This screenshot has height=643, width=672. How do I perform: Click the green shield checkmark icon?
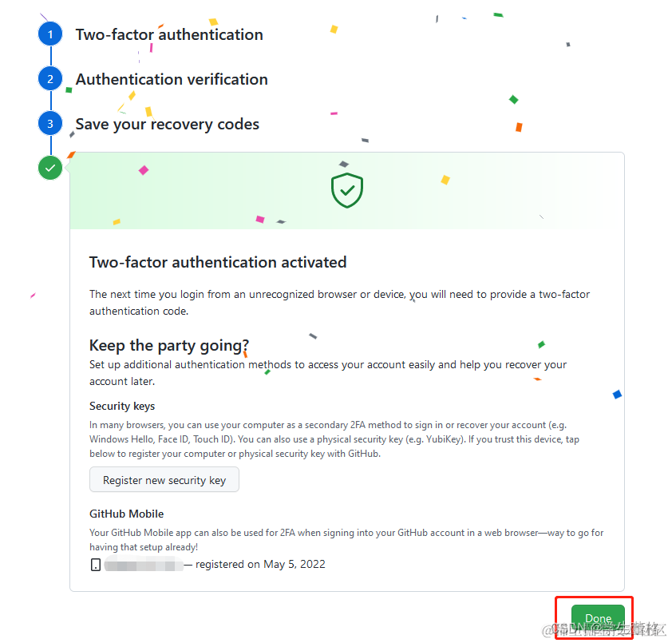(x=346, y=190)
